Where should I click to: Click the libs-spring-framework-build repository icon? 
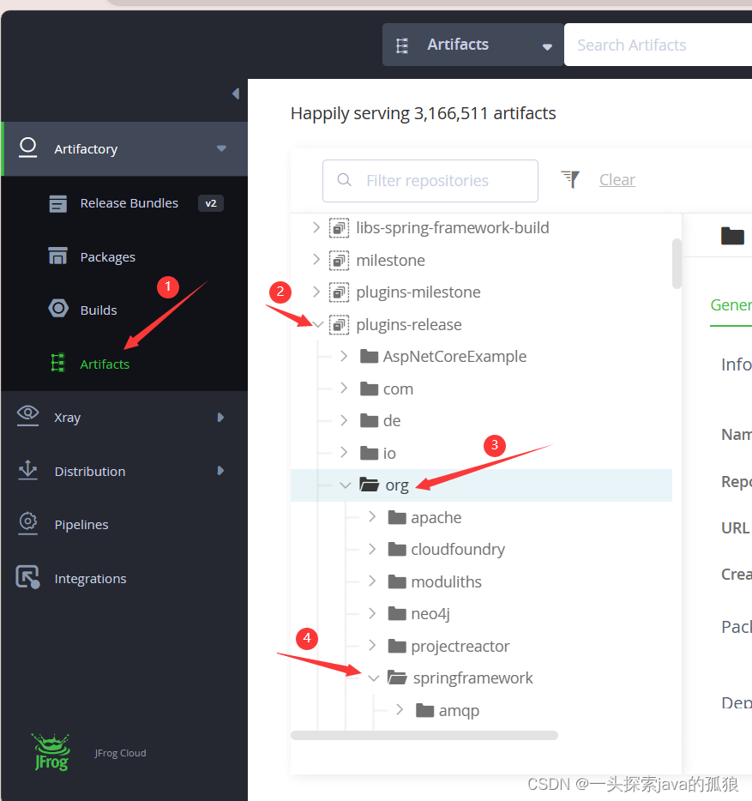[339, 228]
